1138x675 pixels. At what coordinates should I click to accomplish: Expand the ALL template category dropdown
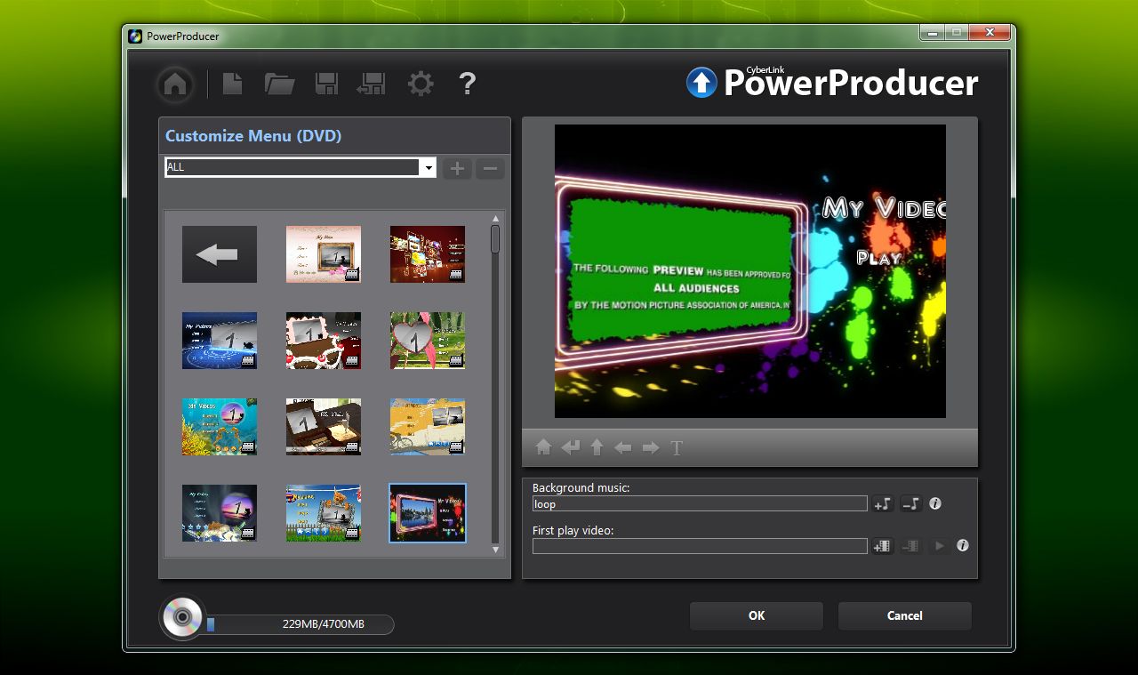(x=428, y=167)
